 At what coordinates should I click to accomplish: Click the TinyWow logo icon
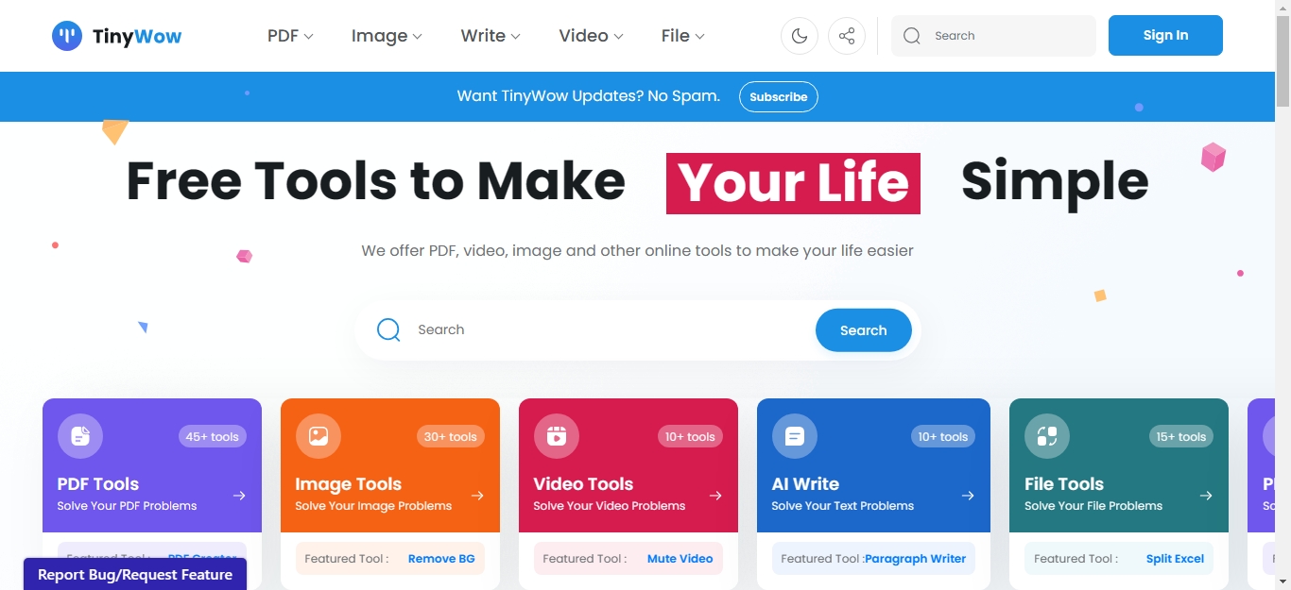pos(67,36)
